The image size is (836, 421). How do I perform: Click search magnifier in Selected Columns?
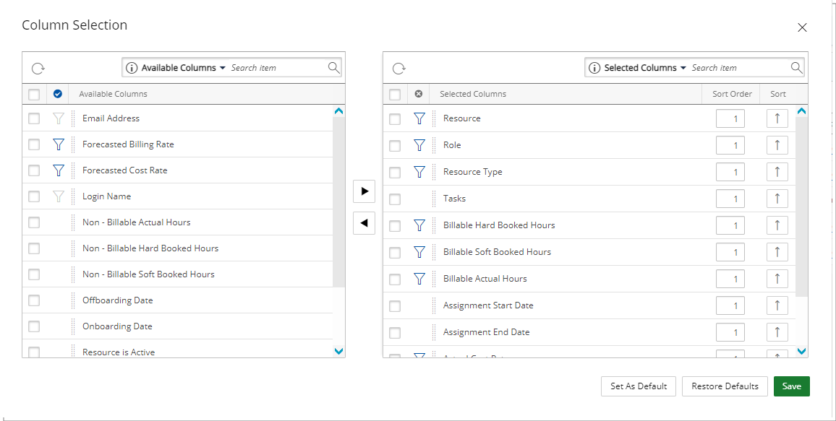coord(796,68)
